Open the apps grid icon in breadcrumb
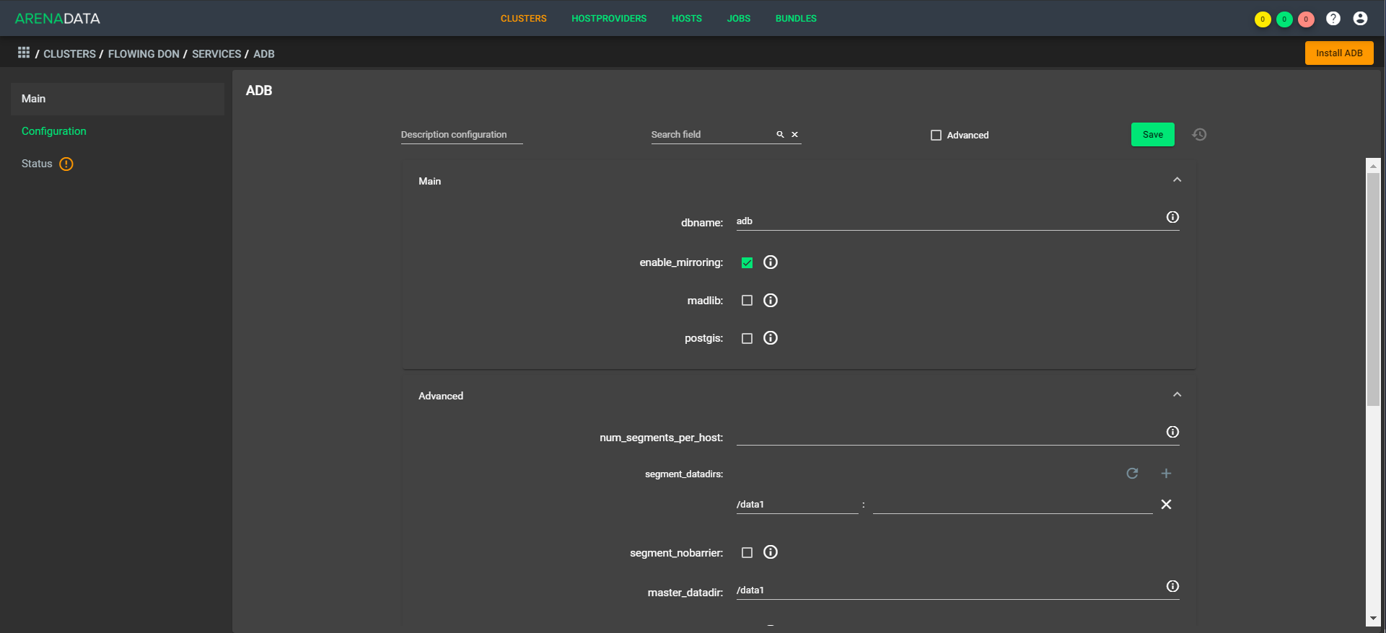The height and width of the screenshot is (633, 1386). click(x=24, y=53)
